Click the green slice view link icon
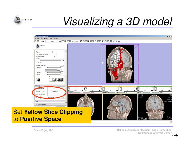This screenshot has height=150, width=194. click(138, 92)
